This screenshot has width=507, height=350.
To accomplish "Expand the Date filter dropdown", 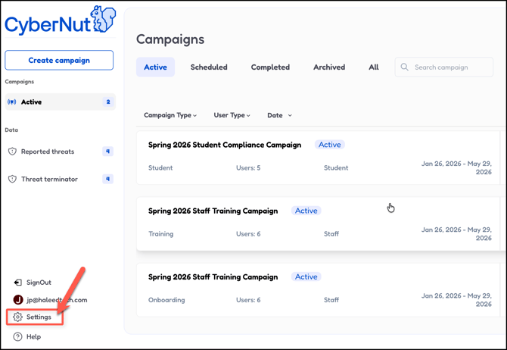I will coord(279,116).
